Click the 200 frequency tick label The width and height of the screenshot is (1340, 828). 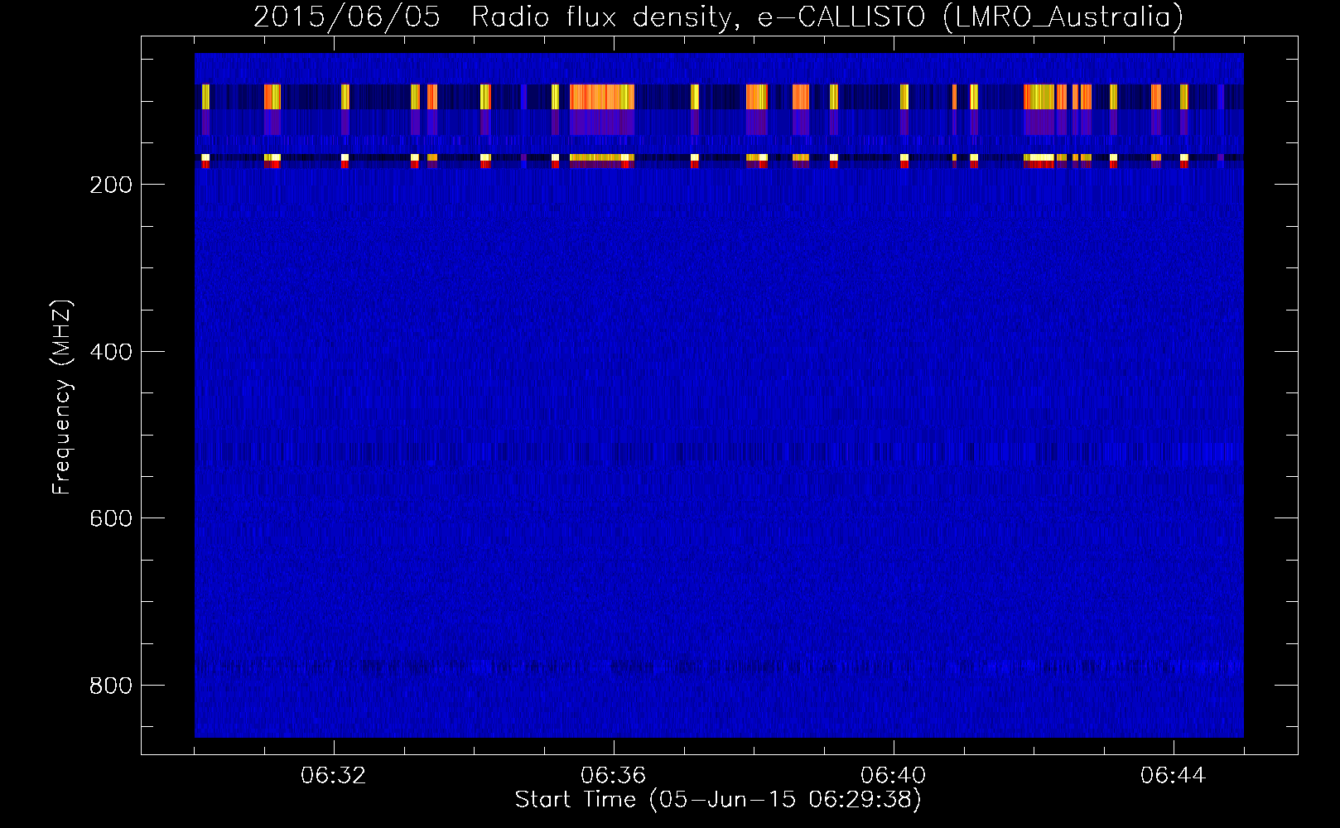coord(111,185)
